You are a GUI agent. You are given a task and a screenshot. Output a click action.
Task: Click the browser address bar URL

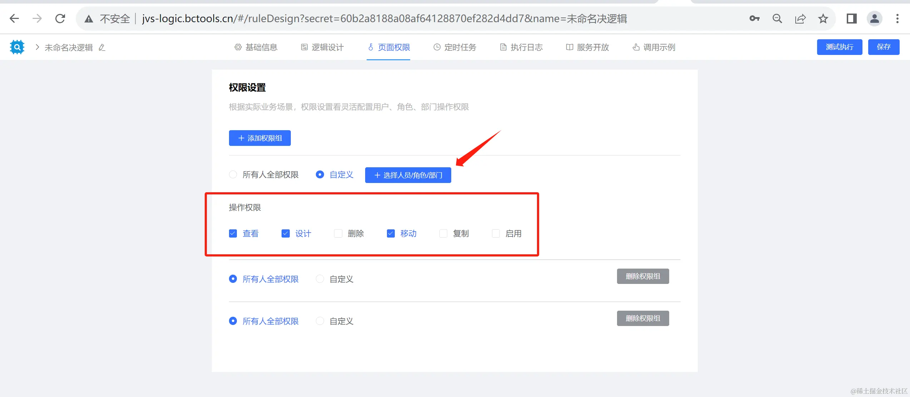(x=384, y=19)
